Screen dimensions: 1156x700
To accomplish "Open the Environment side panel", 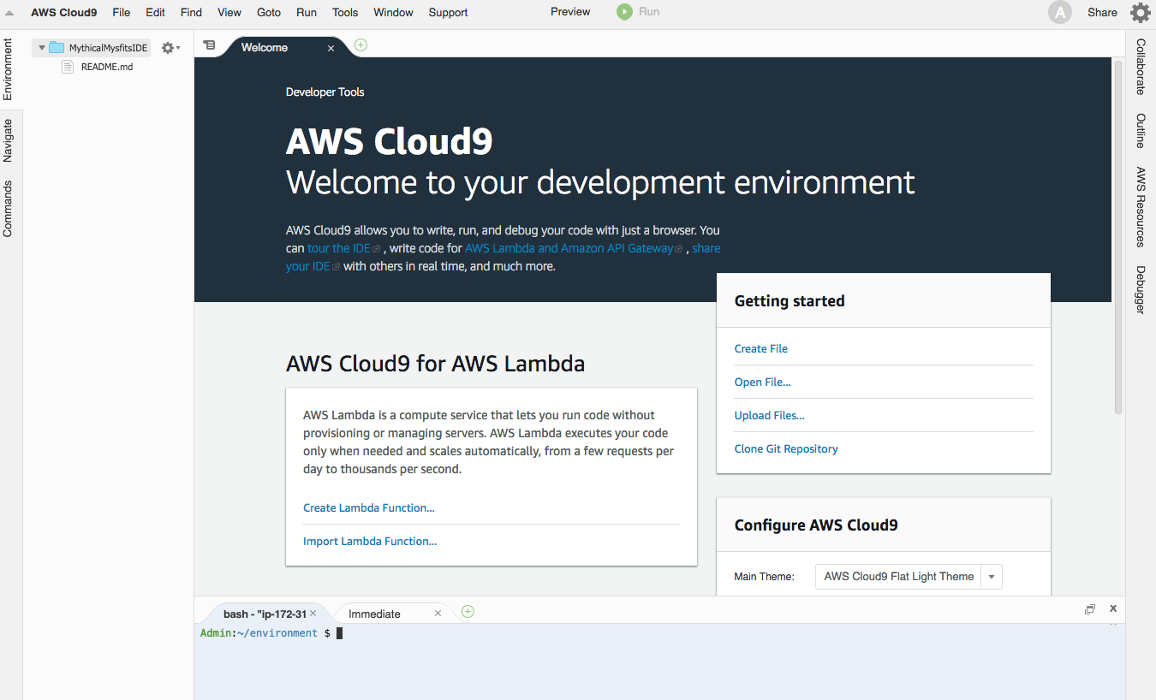I will (8, 69).
